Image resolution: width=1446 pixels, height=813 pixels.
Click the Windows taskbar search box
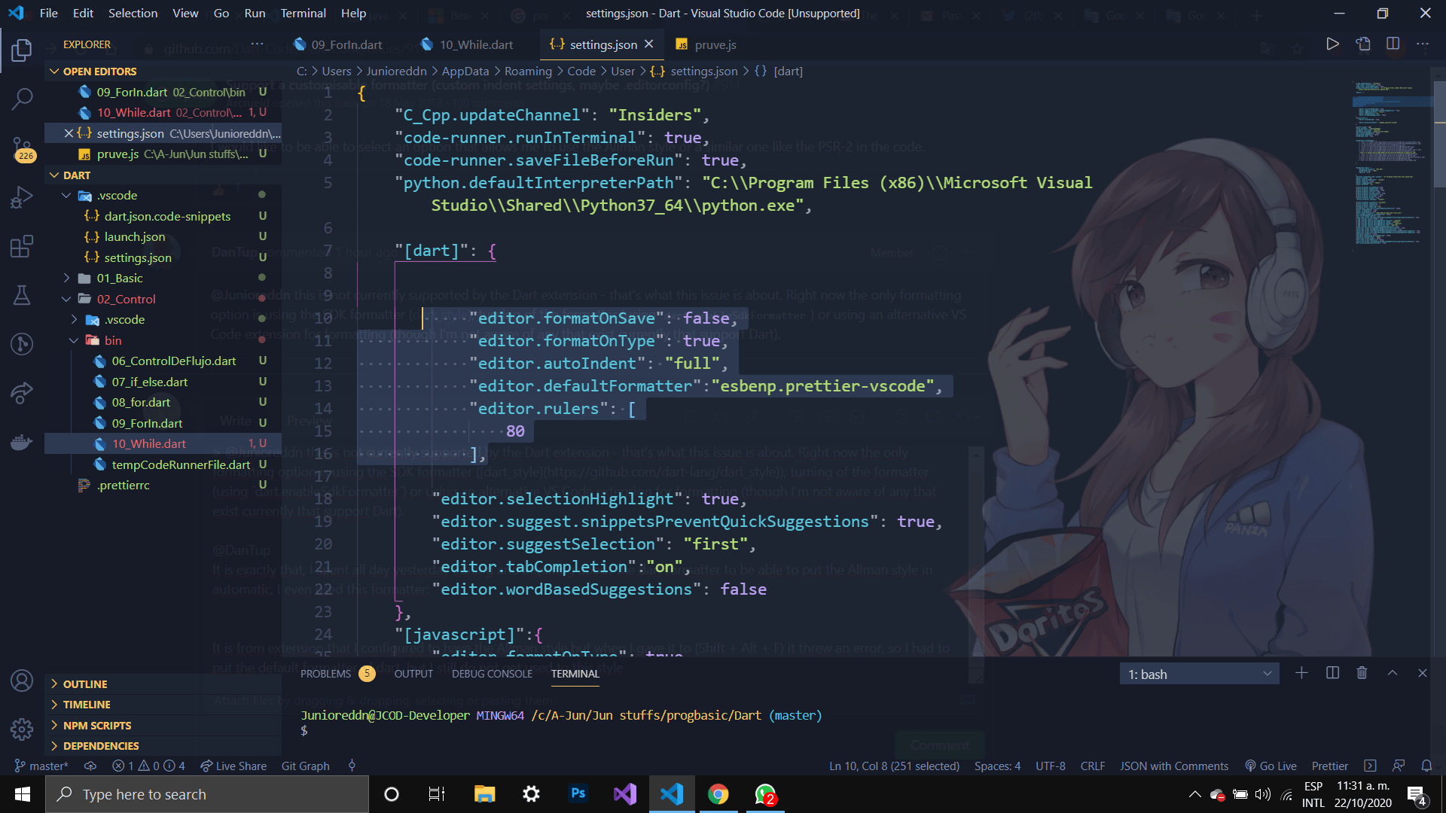tap(207, 794)
